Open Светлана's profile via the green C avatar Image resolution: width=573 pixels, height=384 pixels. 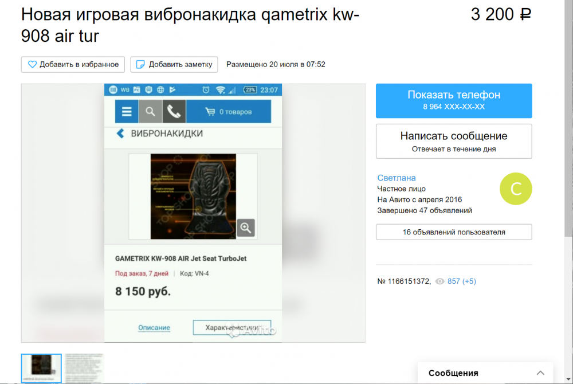516,189
